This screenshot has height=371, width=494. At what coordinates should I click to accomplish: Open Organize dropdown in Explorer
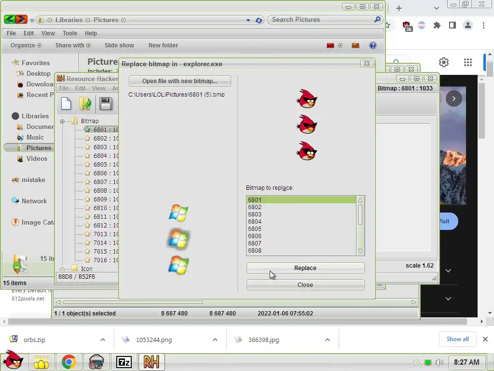[x=26, y=45]
